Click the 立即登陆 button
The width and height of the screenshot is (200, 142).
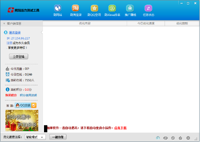pos(19,57)
